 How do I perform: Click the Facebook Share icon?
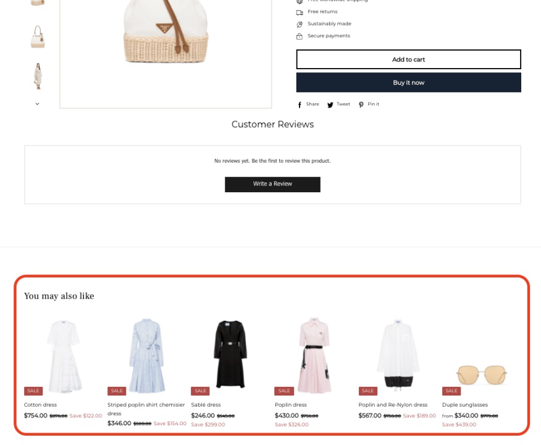(300, 105)
